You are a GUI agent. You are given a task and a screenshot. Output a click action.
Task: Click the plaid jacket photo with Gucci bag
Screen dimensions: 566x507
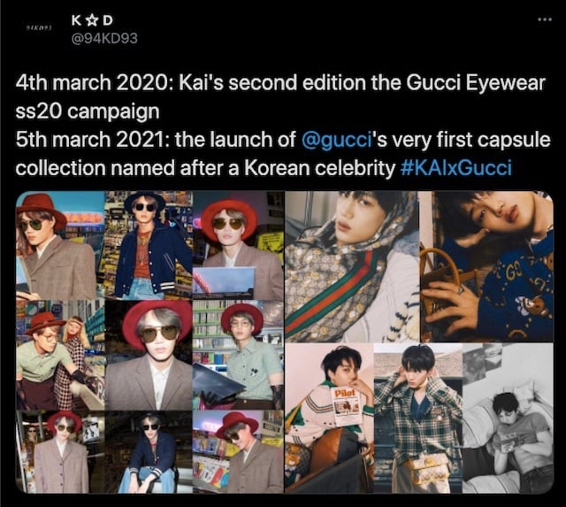418,419
